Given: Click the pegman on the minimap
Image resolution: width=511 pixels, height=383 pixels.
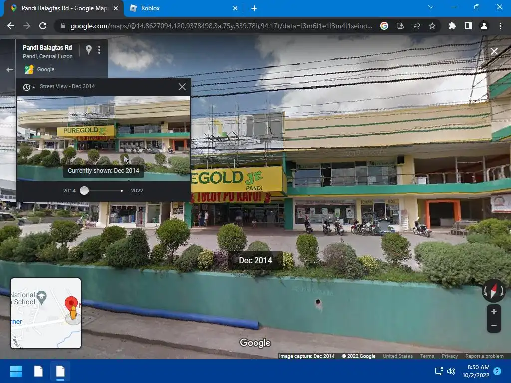Looking at the screenshot, I should pyautogui.click(x=74, y=313).
